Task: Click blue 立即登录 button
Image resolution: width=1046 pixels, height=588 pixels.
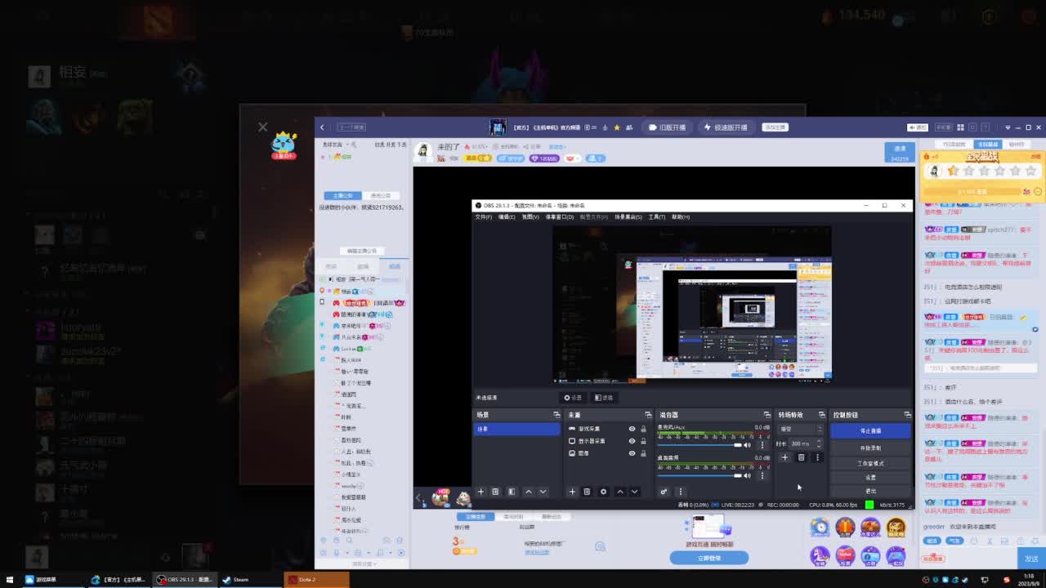Action: (x=709, y=558)
